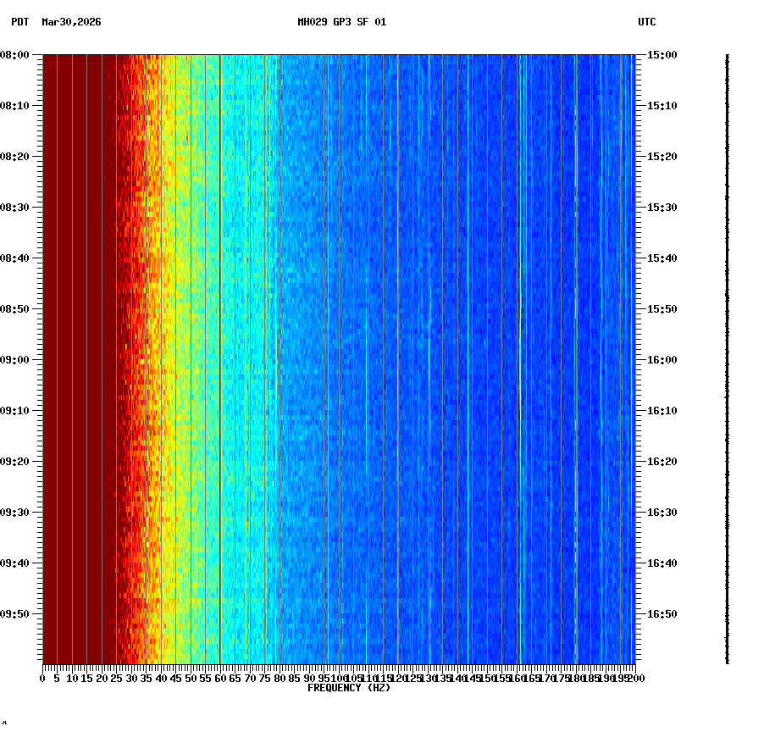The image size is (764, 732).
Task: Click the UTC timezone label
Action: (x=648, y=24)
